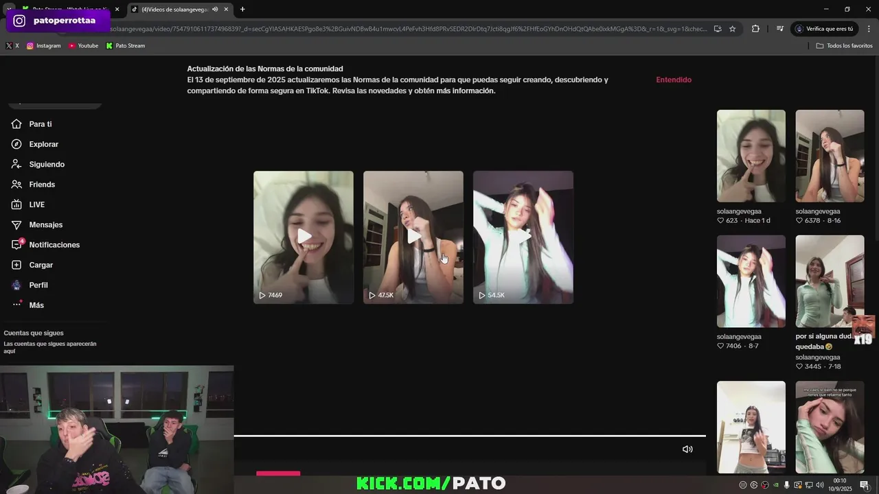Click the Más three-dots icon
879x494 pixels.
coord(16,305)
